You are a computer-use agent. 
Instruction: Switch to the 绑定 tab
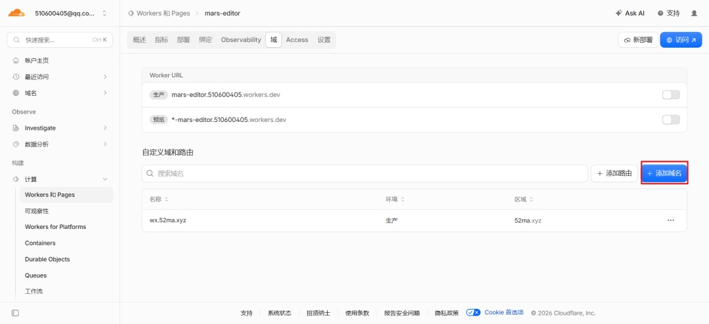[x=205, y=40]
